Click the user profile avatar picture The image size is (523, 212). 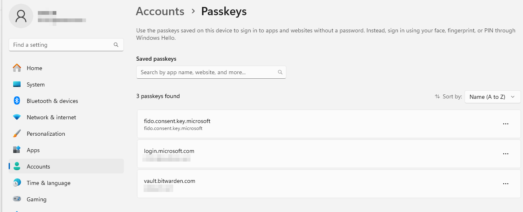[x=21, y=16]
